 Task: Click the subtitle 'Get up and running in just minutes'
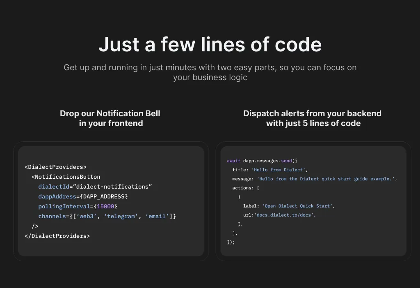point(210,72)
